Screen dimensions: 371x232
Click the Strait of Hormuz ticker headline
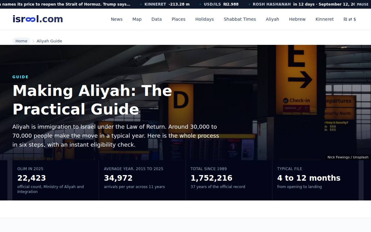(x=65, y=4)
